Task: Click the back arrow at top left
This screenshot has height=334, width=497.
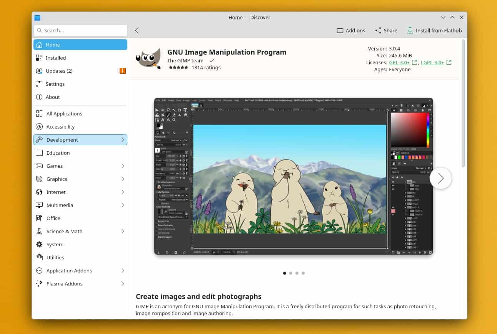Action: pyautogui.click(x=137, y=30)
